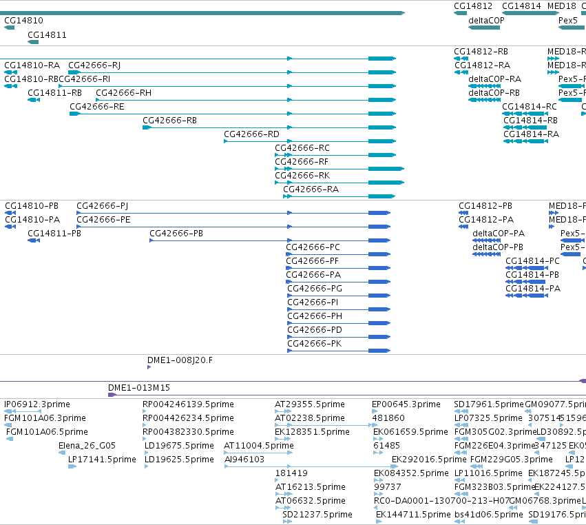The image size is (586, 525).
Task: Click transcript deltaCOP-RA label
Action: (x=495, y=79)
